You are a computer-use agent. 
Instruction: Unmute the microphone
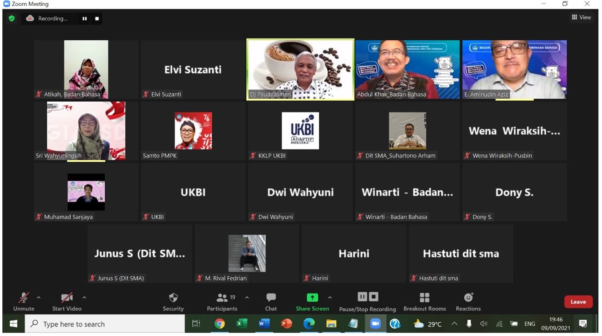point(24,298)
